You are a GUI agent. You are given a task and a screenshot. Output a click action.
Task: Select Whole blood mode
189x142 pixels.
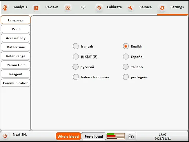tap(68, 136)
